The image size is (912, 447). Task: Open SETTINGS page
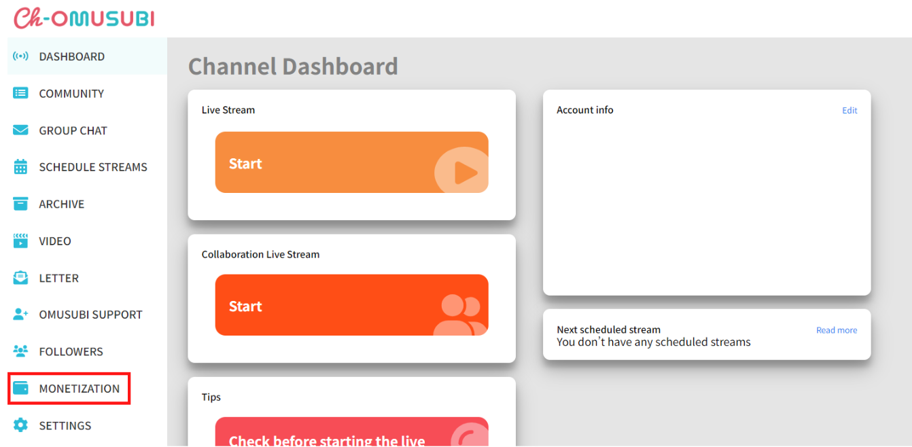click(87, 425)
